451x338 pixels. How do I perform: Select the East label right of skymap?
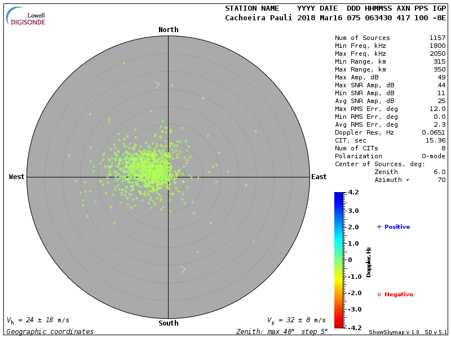pyautogui.click(x=319, y=177)
